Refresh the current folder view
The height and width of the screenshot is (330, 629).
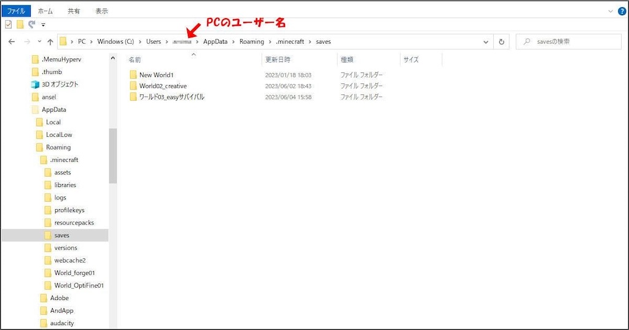point(501,42)
